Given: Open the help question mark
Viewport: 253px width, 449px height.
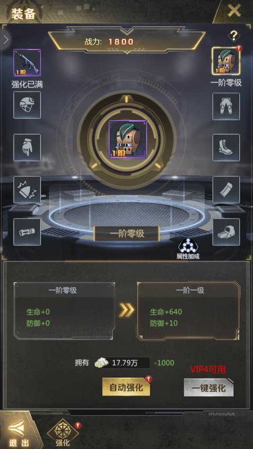Looking at the screenshot, I should (234, 35).
